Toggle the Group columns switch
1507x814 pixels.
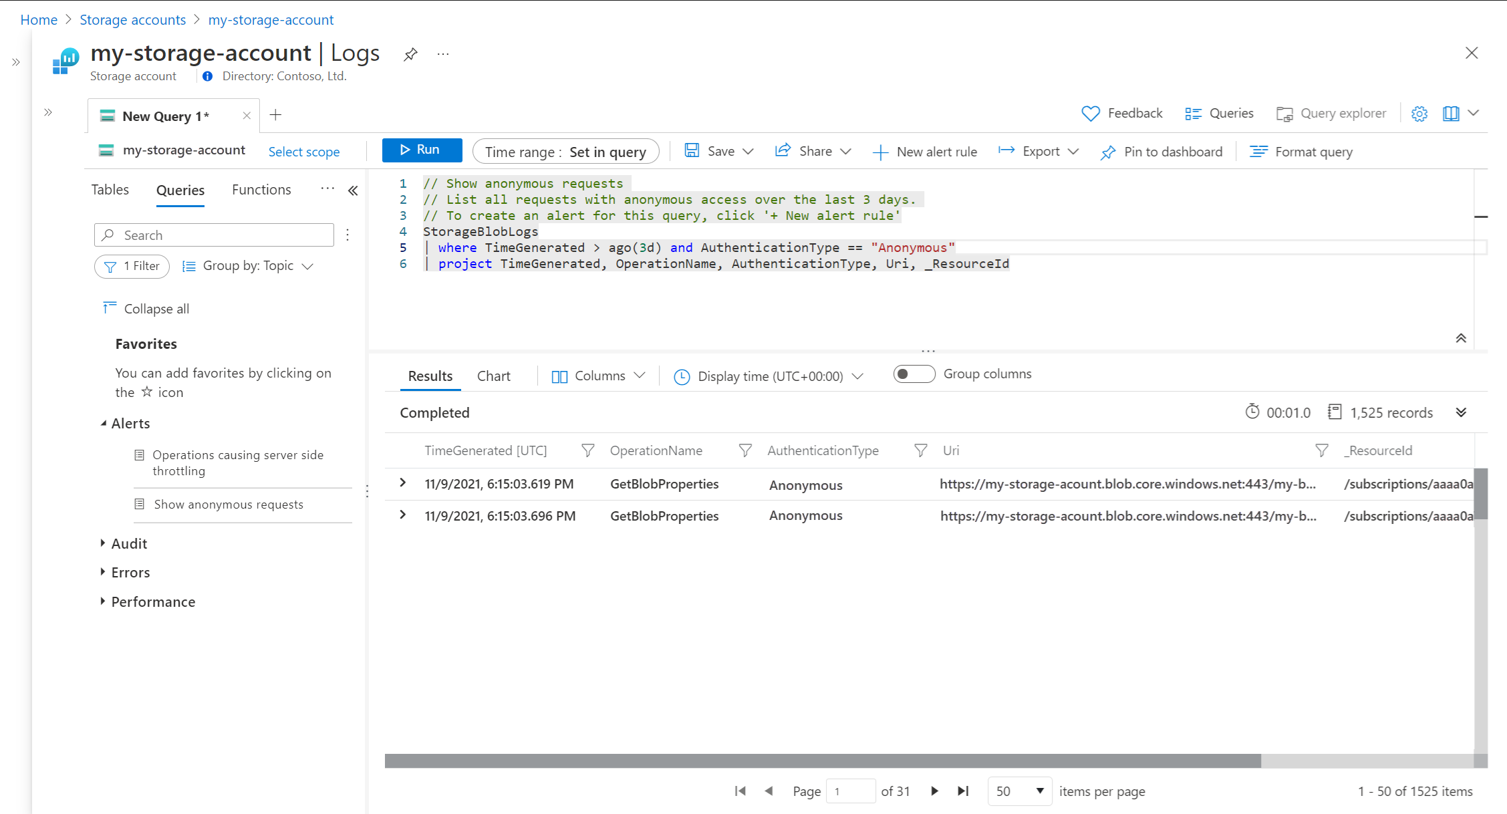(x=913, y=374)
